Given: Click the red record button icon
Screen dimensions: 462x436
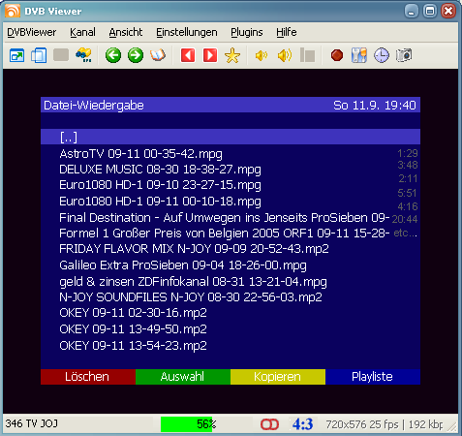Looking at the screenshot, I should tap(337, 55).
